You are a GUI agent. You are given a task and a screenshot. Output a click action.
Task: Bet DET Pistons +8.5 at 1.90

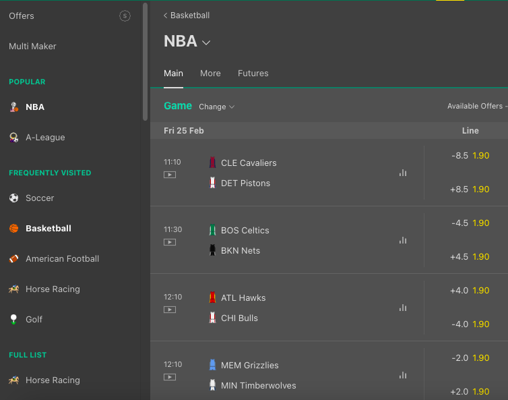[x=470, y=190]
